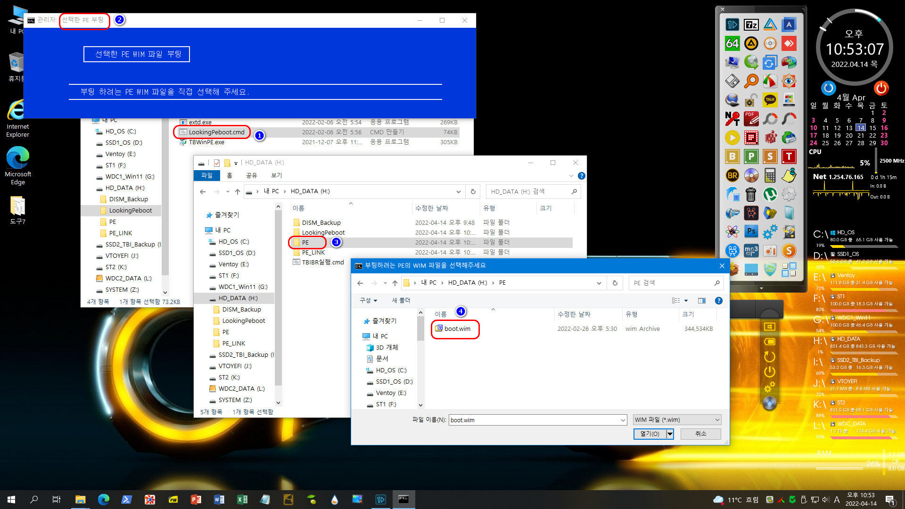Click the help button in file dialog
The image size is (905, 509).
719,301
